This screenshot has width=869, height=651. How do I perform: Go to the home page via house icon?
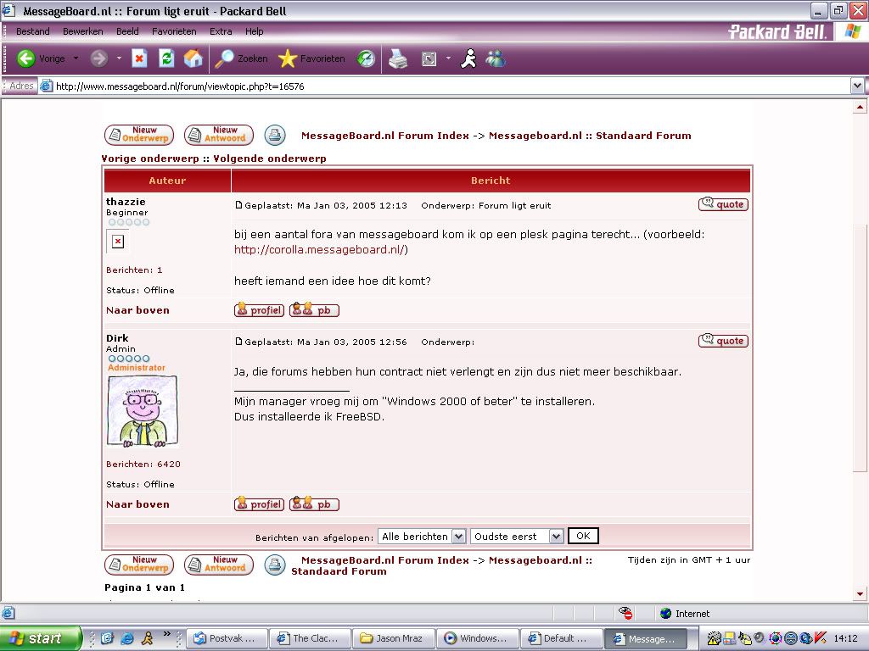[x=193, y=58]
